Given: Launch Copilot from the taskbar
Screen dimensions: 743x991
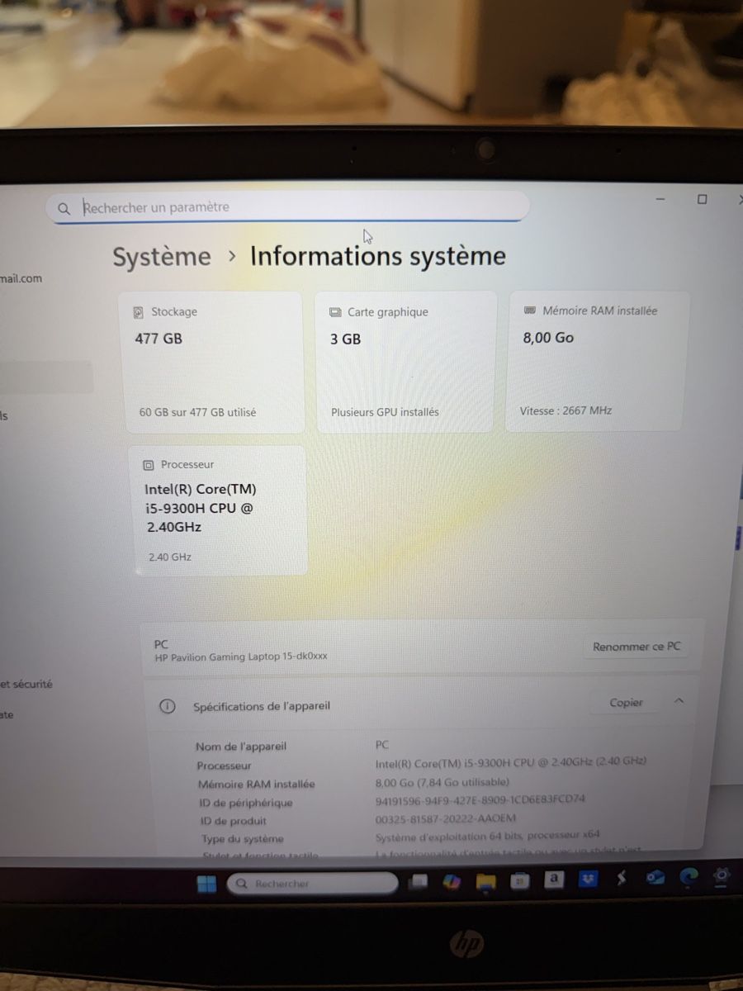Looking at the screenshot, I should click(x=452, y=882).
